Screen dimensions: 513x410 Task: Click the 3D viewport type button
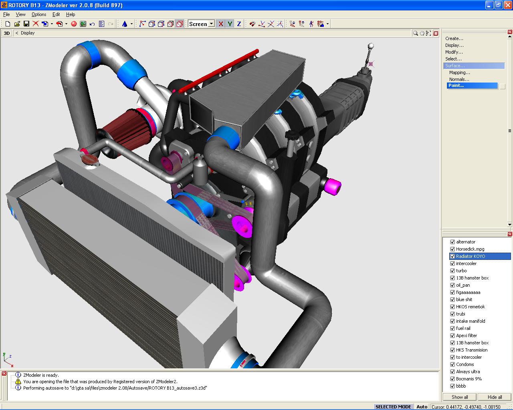pyautogui.click(x=7, y=33)
